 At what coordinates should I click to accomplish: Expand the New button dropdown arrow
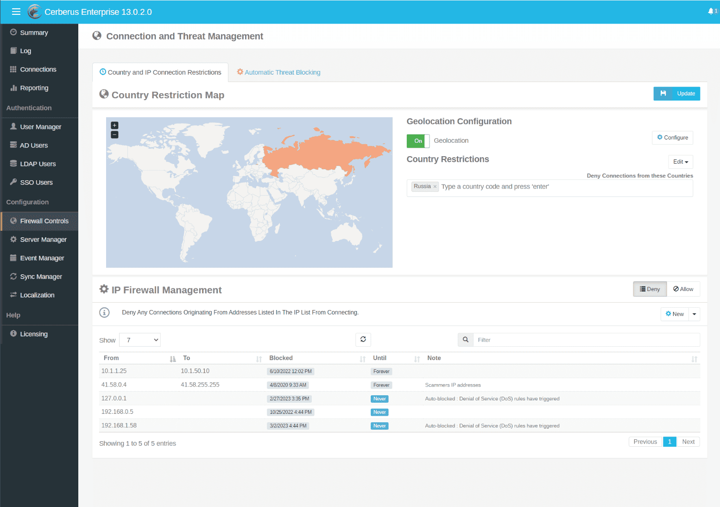(694, 314)
